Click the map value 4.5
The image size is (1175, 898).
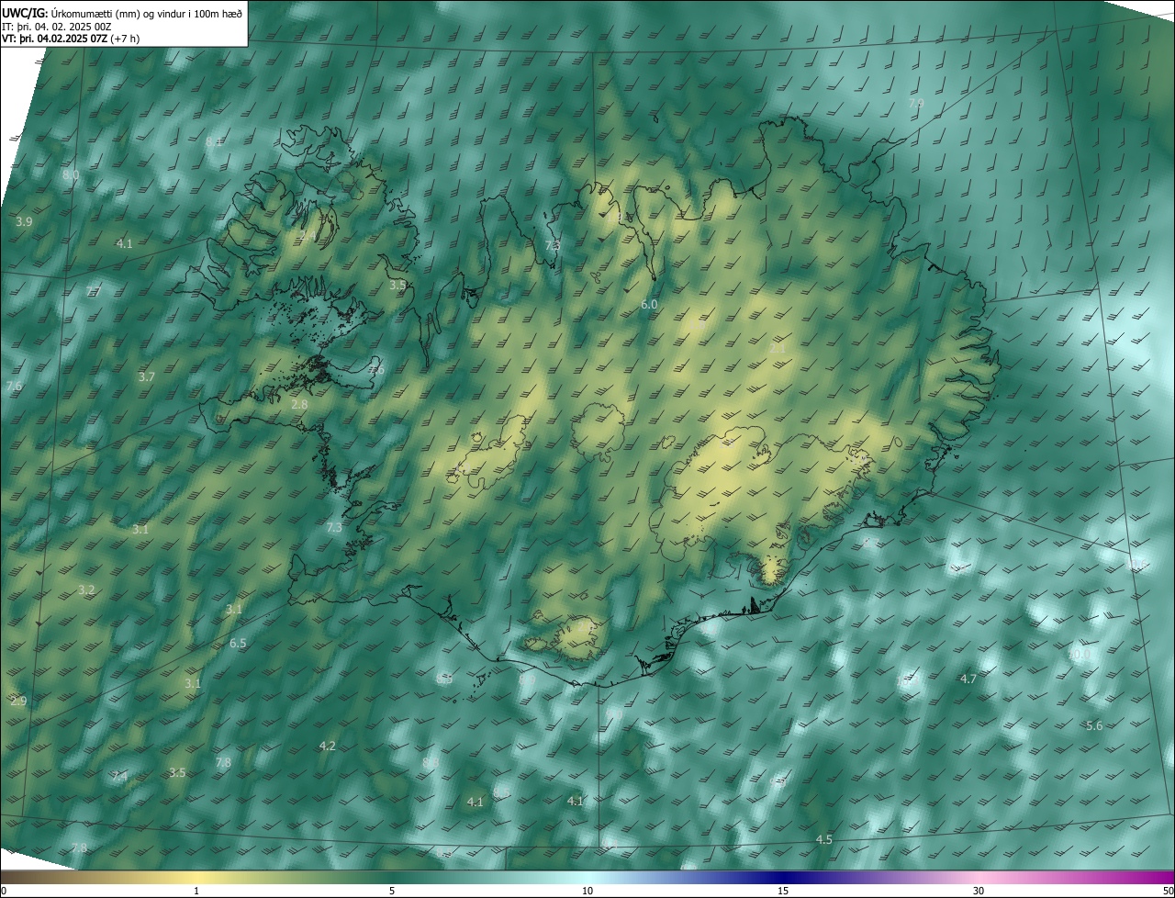coord(824,840)
